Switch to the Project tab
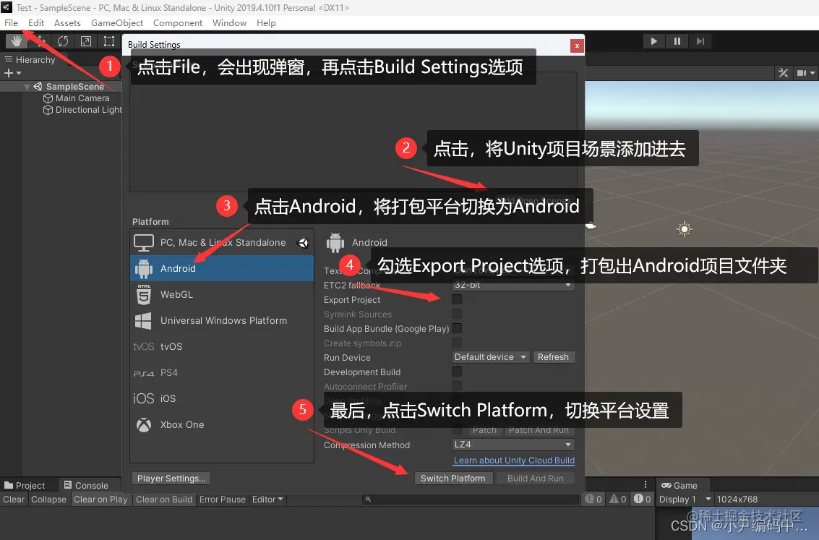Viewport: 819px width, 540px height. (25, 485)
